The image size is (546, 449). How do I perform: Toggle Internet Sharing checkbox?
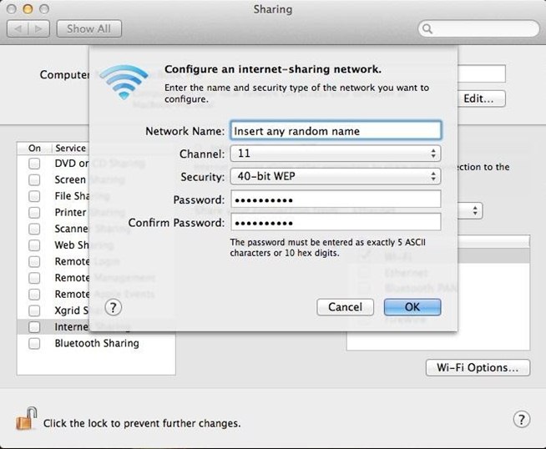34,327
